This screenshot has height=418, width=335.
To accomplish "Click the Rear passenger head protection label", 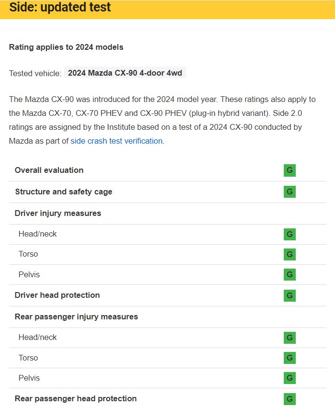I will point(76,399).
